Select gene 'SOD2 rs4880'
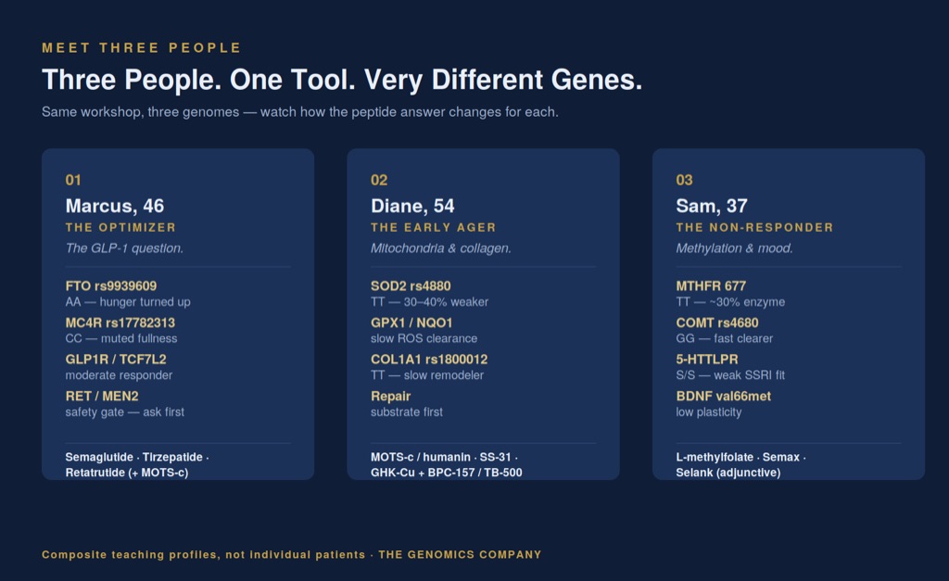The image size is (949, 581). (x=411, y=285)
